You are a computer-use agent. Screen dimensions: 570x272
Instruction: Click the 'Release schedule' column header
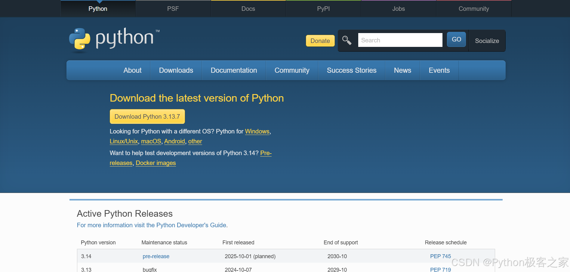445,243
